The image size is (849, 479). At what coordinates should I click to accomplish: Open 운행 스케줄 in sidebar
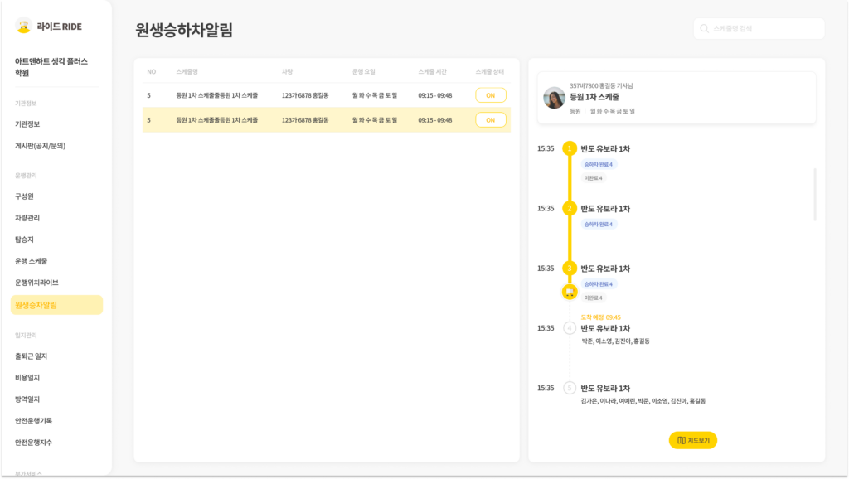(x=31, y=261)
